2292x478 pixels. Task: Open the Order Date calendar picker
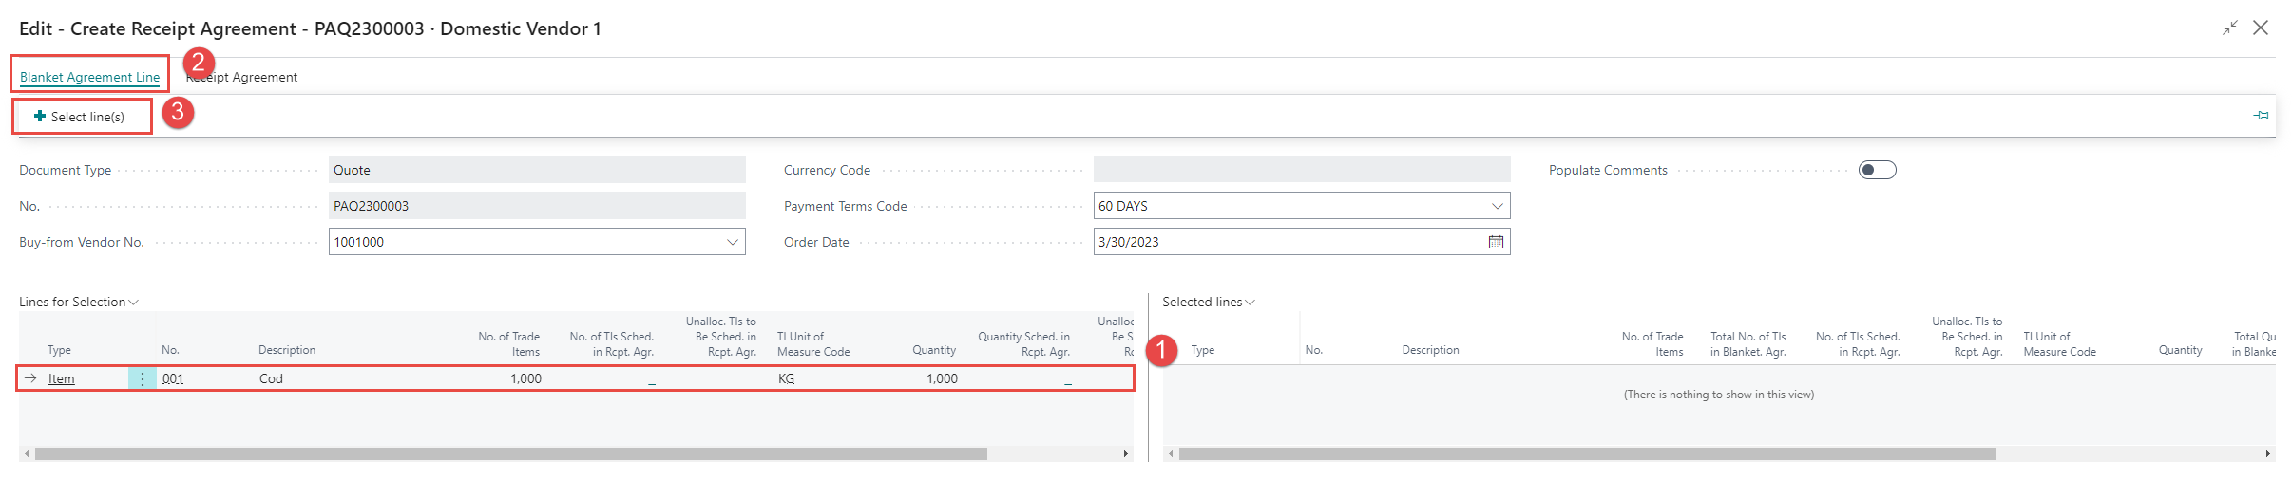point(1496,242)
